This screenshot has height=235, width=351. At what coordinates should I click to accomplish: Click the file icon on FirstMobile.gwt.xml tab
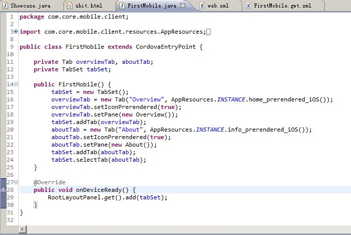pos(248,6)
